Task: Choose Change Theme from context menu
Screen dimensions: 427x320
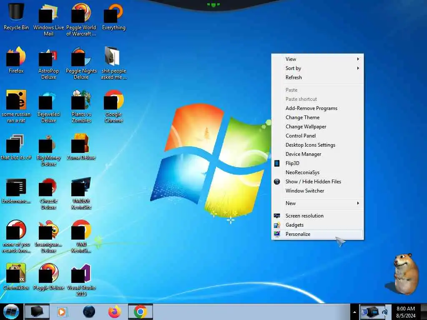Action: pyautogui.click(x=317, y=117)
